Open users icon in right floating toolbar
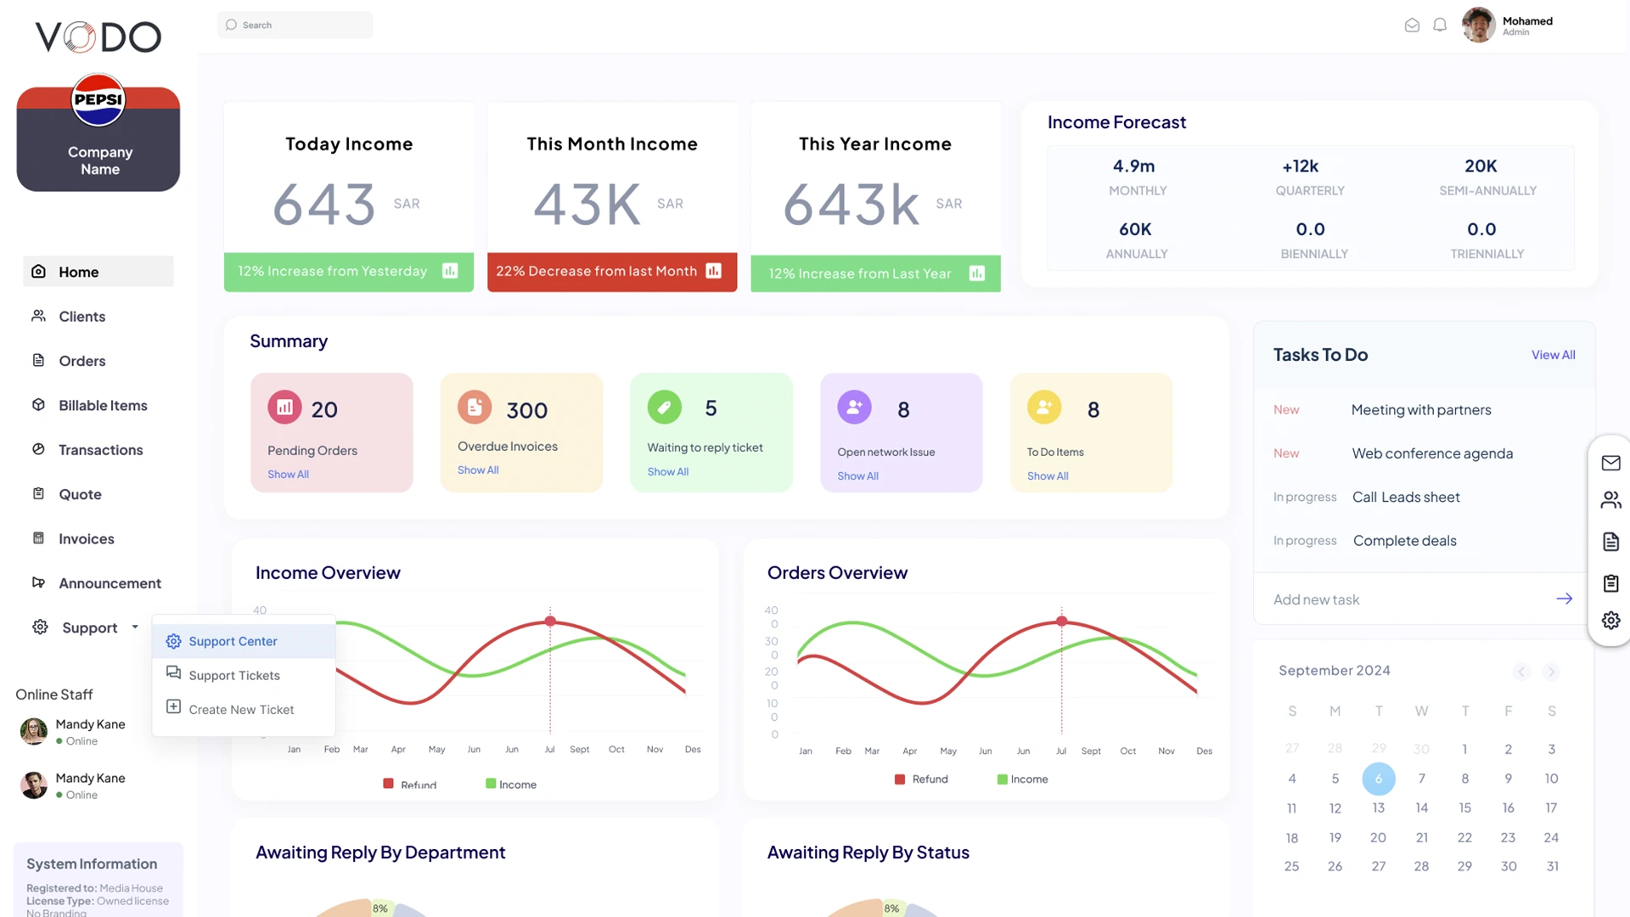This screenshot has width=1630, height=917. coord(1610,500)
